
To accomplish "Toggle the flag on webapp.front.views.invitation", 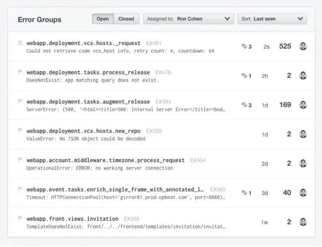I will [x=20, y=219].
